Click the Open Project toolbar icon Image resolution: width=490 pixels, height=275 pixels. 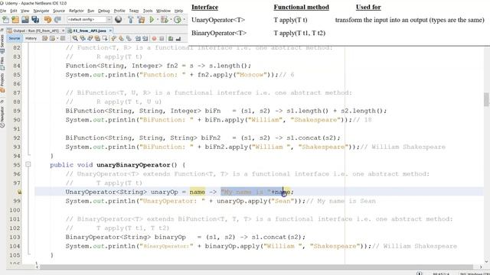pyautogui.click(x=25, y=19)
